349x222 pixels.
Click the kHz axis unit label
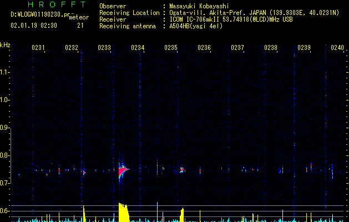[x=5, y=45]
